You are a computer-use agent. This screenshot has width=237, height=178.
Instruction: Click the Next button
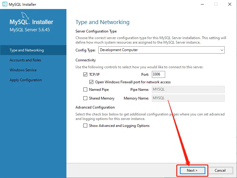pos(192,170)
